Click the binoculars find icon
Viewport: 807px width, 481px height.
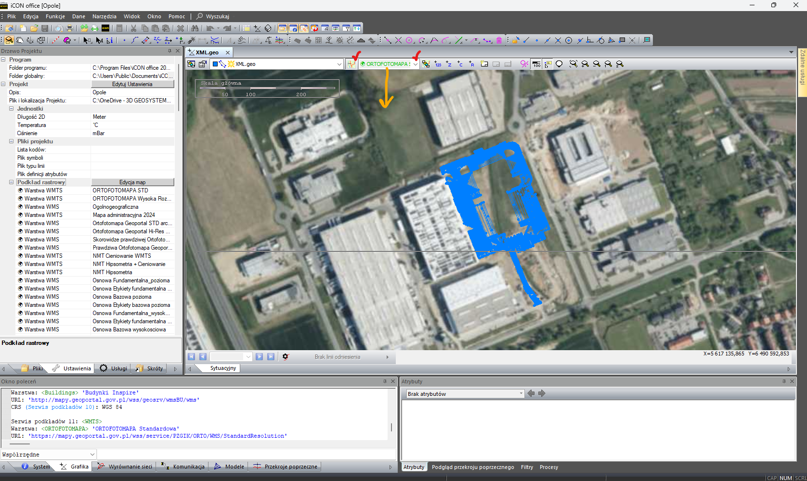pyautogui.click(x=195, y=28)
